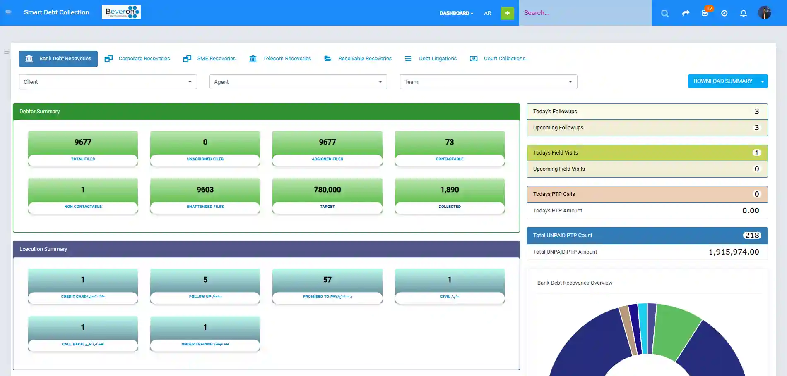Open the Non Contactable card
787x376 pixels.
pyautogui.click(x=83, y=196)
